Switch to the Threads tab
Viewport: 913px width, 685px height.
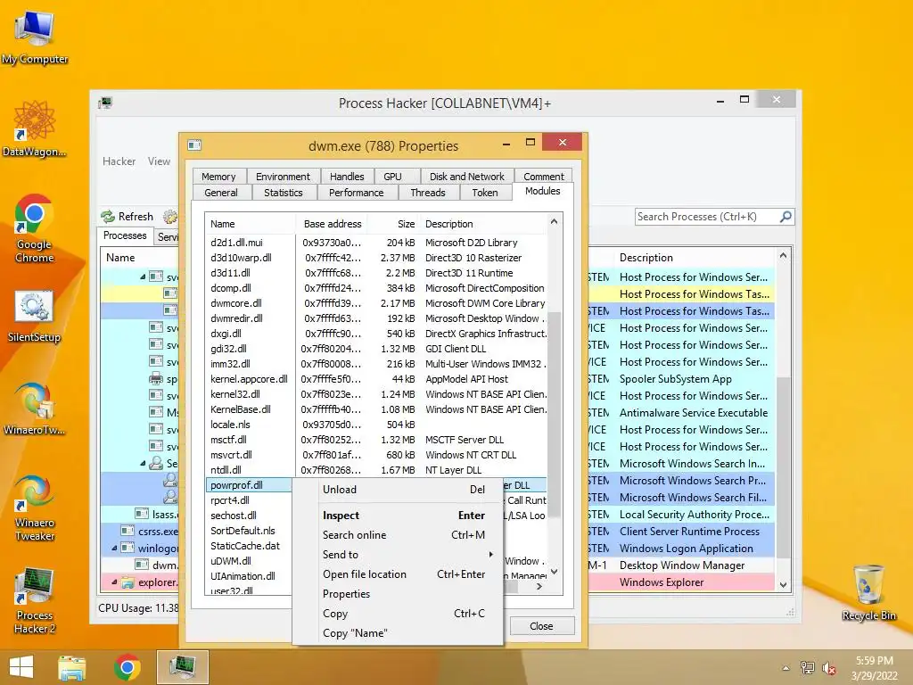[x=428, y=193]
